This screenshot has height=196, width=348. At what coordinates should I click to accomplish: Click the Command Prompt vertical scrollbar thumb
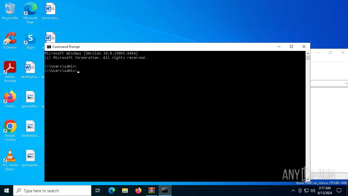tap(308, 58)
